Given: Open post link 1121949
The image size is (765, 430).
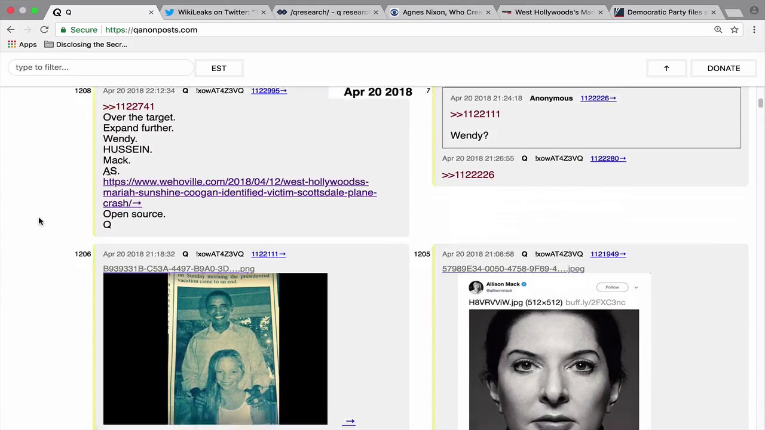Looking at the screenshot, I should coord(608,254).
